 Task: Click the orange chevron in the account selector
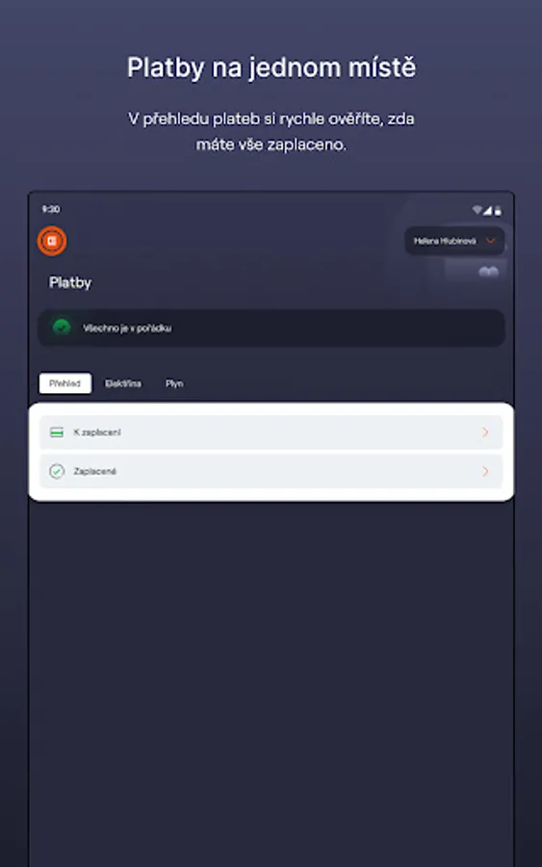point(490,241)
